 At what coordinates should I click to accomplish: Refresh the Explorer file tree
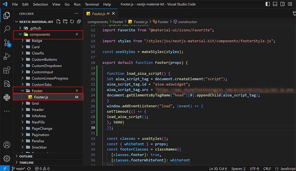pos(72,22)
